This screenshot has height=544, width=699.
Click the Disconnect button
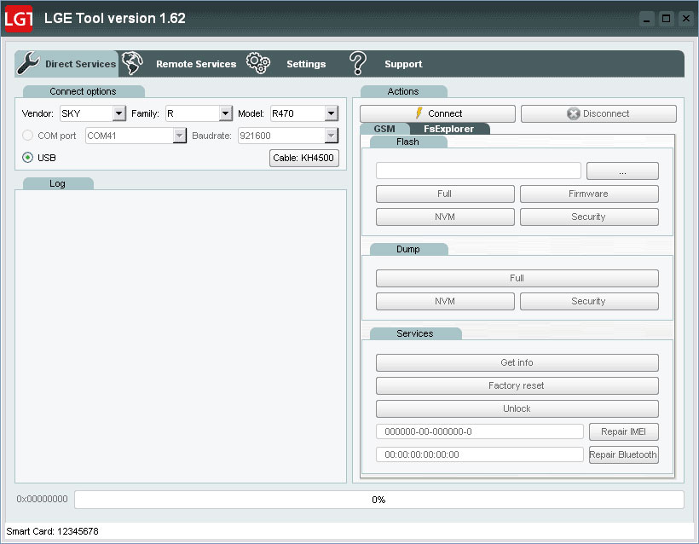[x=598, y=113]
